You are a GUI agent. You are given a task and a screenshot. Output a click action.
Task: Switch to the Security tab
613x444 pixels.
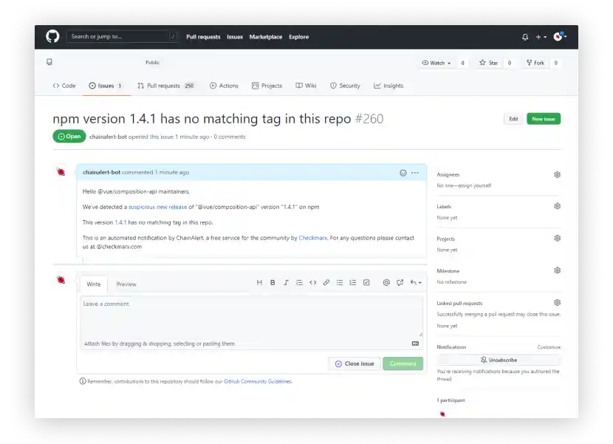tap(345, 86)
